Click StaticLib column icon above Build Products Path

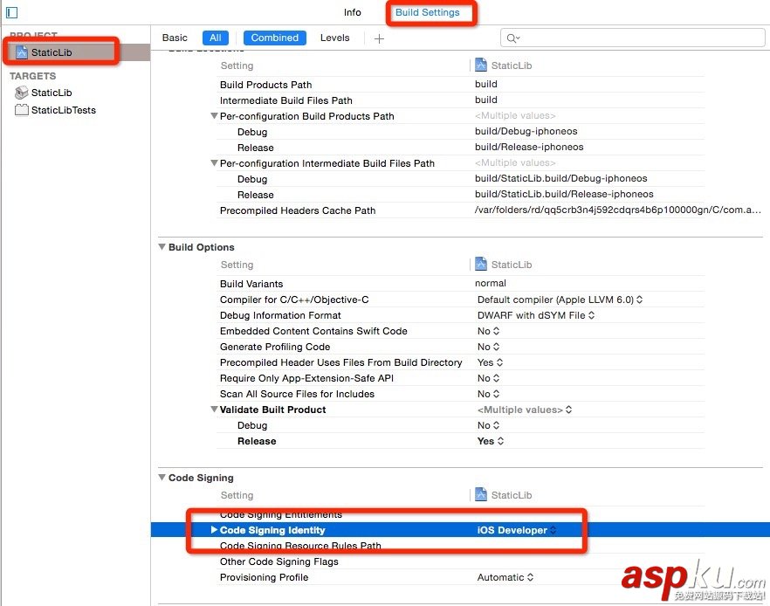481,65
